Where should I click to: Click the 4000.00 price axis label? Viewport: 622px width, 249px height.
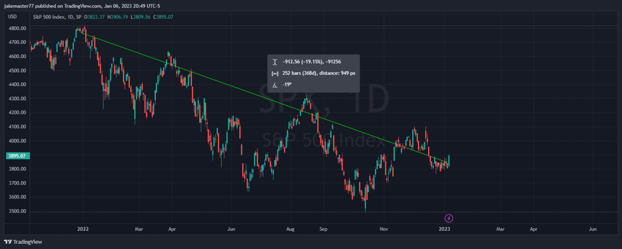click(x=17, y=141)
